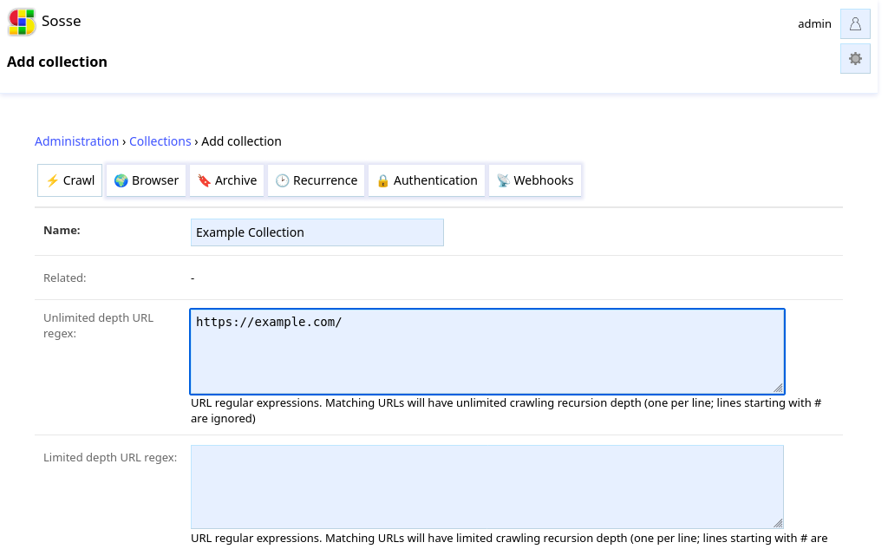
Task: Click the 'Unlimited depth URL regex:' label
Action: (98, 326)
